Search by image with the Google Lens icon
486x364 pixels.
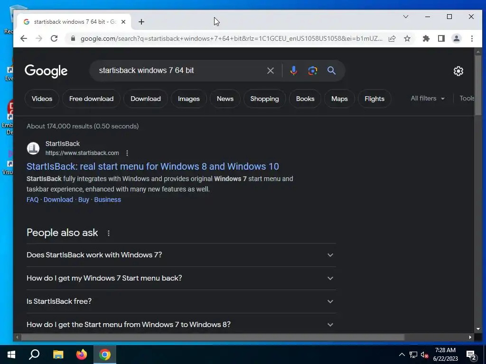(x=312, y=71)
